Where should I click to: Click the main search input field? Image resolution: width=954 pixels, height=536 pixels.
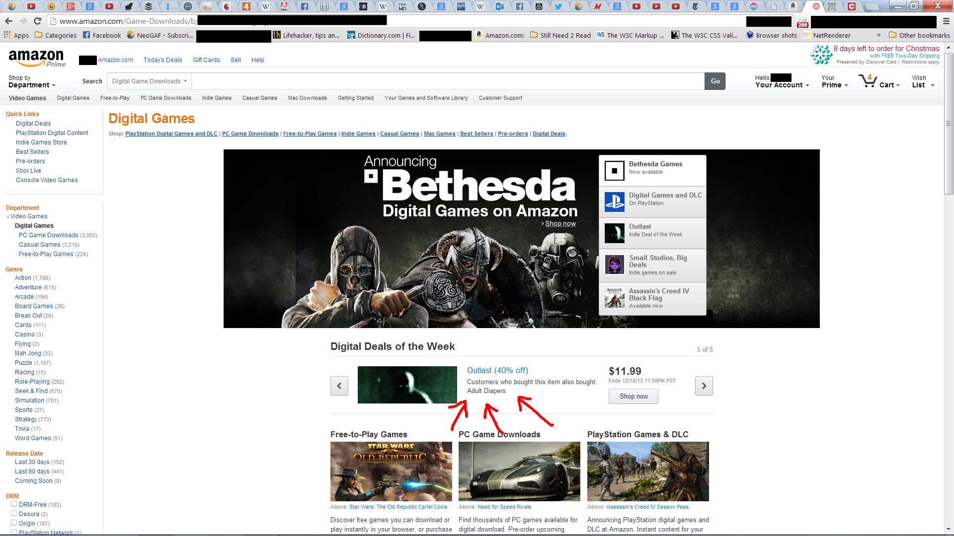(x=448, y=81)
